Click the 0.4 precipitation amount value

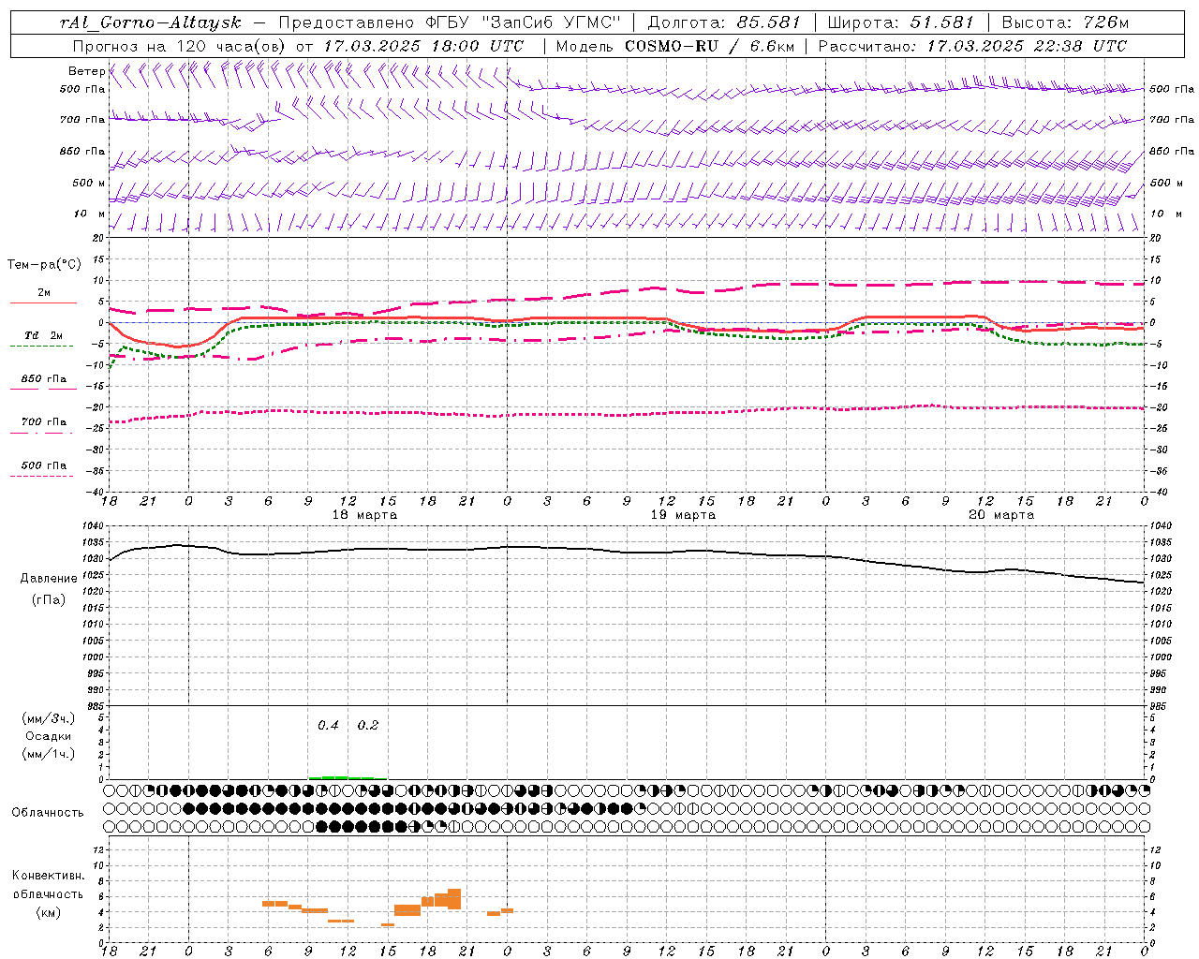click(328, 726)
